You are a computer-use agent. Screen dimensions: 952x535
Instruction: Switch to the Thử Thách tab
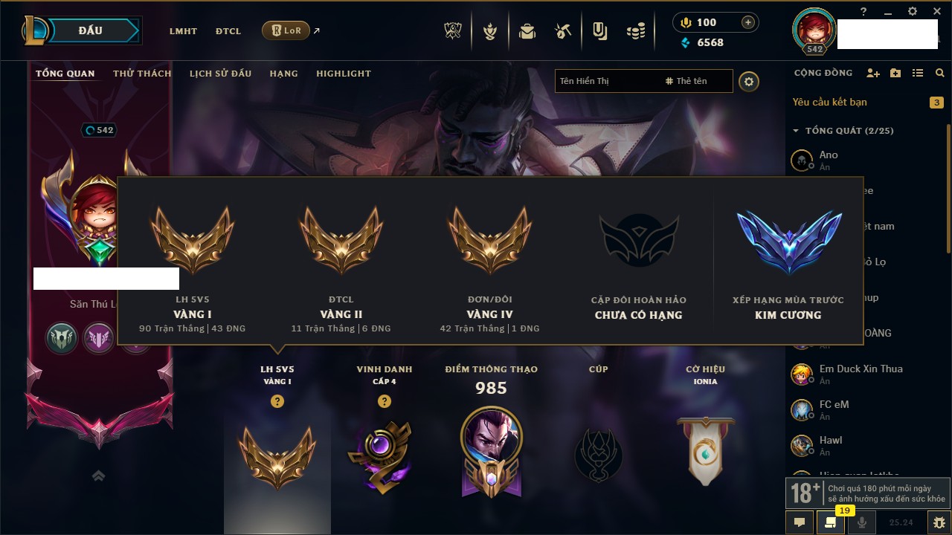(x=142, y=74)
